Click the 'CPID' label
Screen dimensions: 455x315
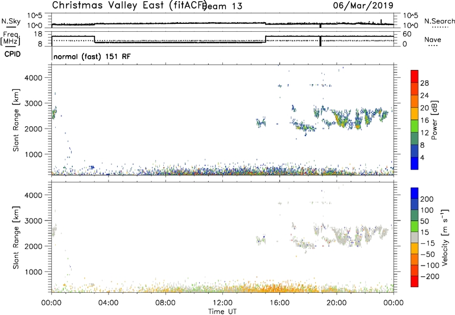pos(13,54)
